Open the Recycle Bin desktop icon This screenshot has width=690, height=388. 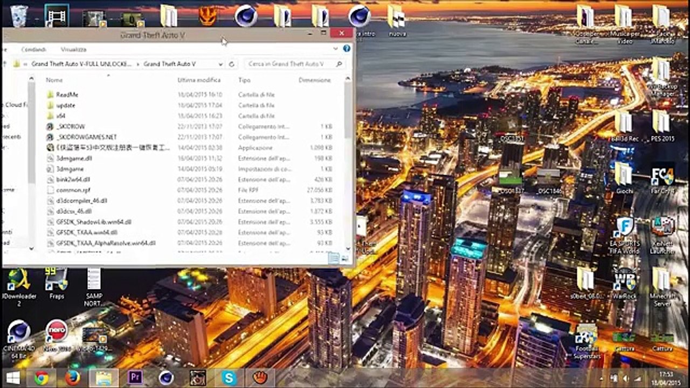click(19, 16)
